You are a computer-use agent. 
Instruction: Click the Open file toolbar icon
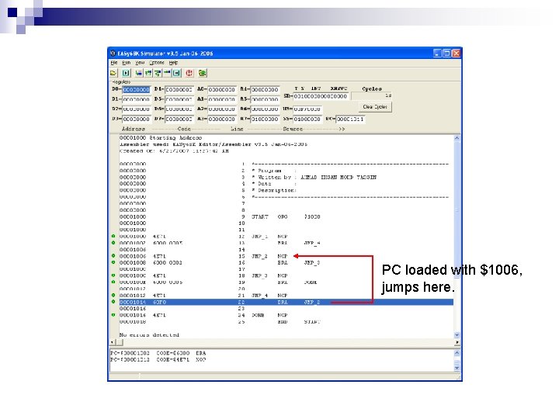[x=113, y=73]
